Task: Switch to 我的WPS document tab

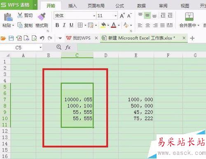Action: pos(82,38)
